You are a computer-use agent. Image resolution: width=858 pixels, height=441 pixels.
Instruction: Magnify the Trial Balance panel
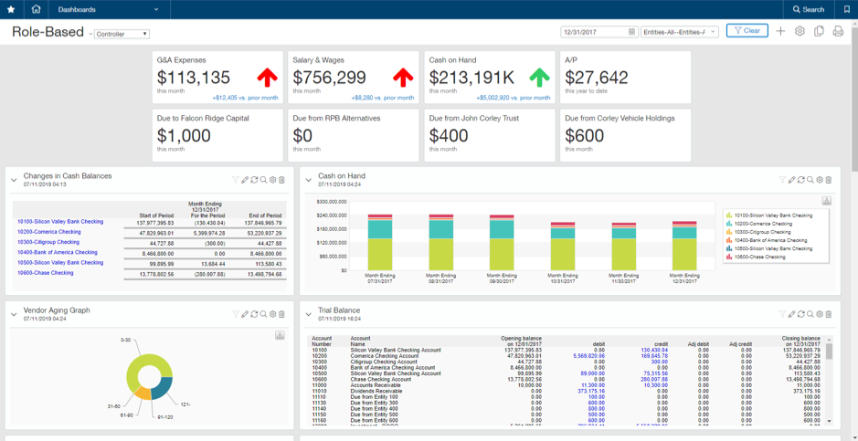(x=810, y=314)
